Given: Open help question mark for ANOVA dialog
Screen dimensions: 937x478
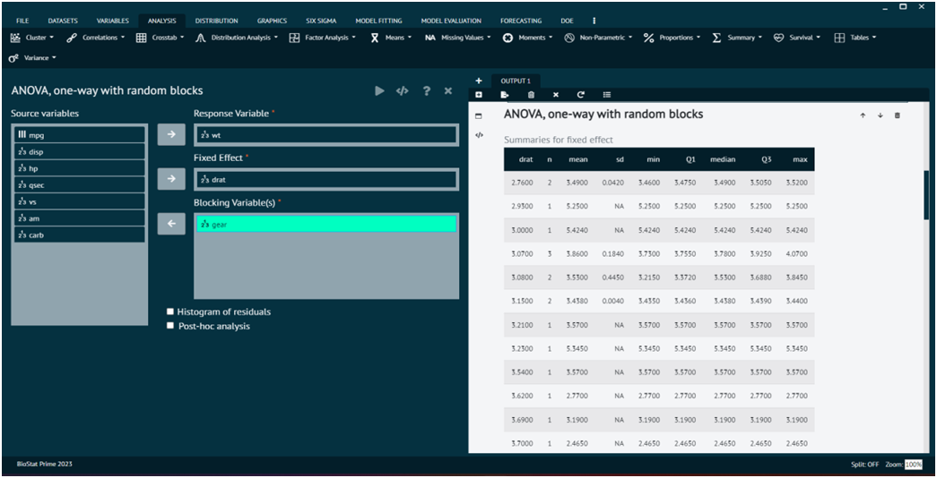Looking at the screenshot, I should [x=426, y=90].
